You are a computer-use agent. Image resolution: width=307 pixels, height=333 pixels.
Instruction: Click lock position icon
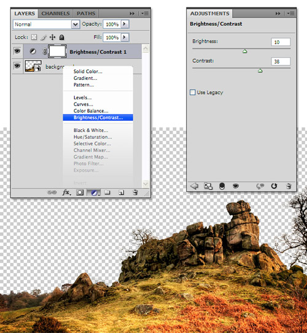tap(53, 37)
